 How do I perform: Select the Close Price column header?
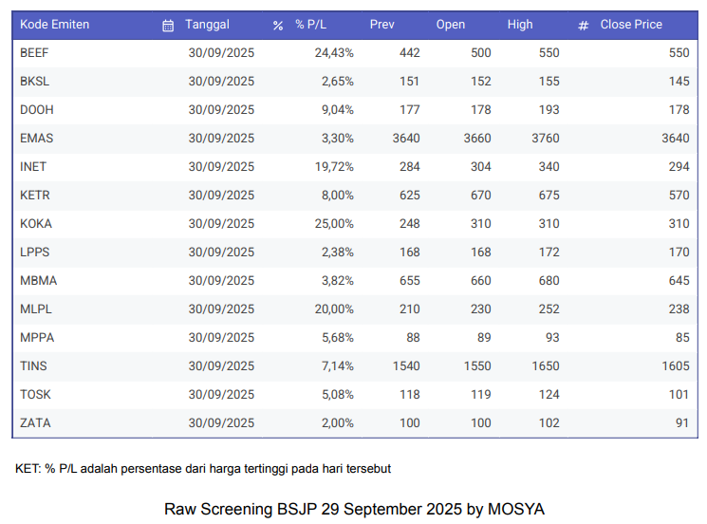(631, 25)
